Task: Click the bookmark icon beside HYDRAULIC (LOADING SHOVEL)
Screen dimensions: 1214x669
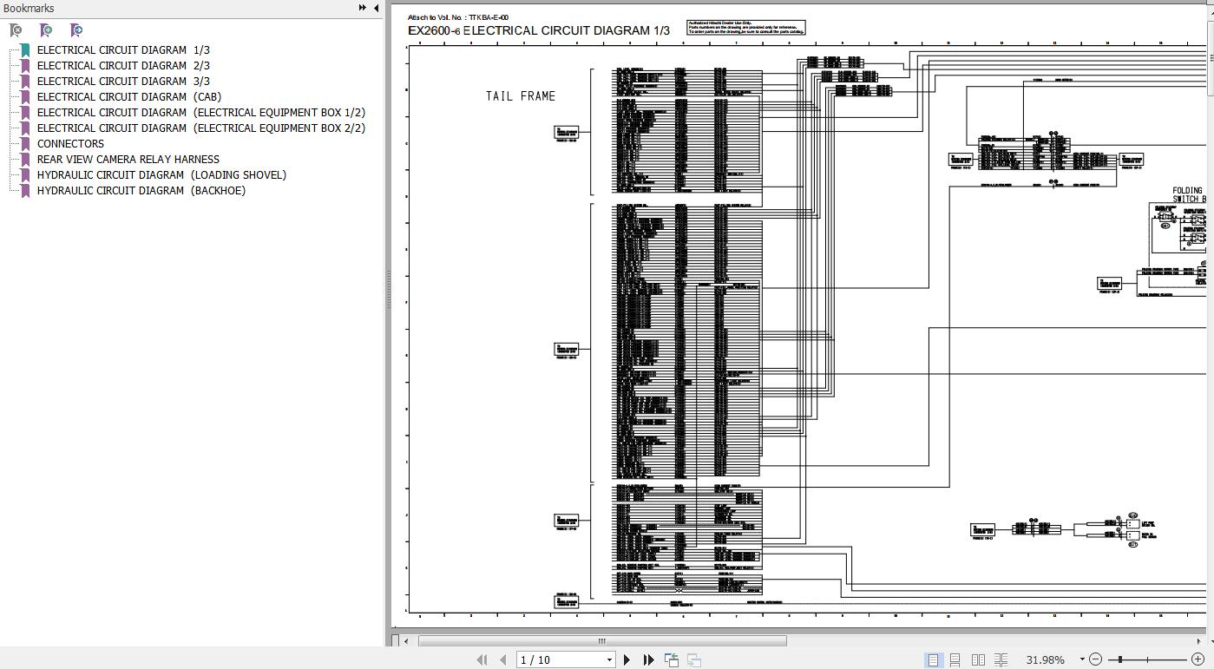Action: pyautogui.click(x=25, y=175)
